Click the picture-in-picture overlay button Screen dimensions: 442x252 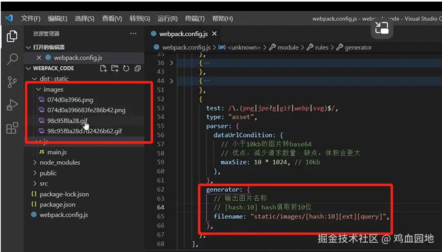point(382,28)
